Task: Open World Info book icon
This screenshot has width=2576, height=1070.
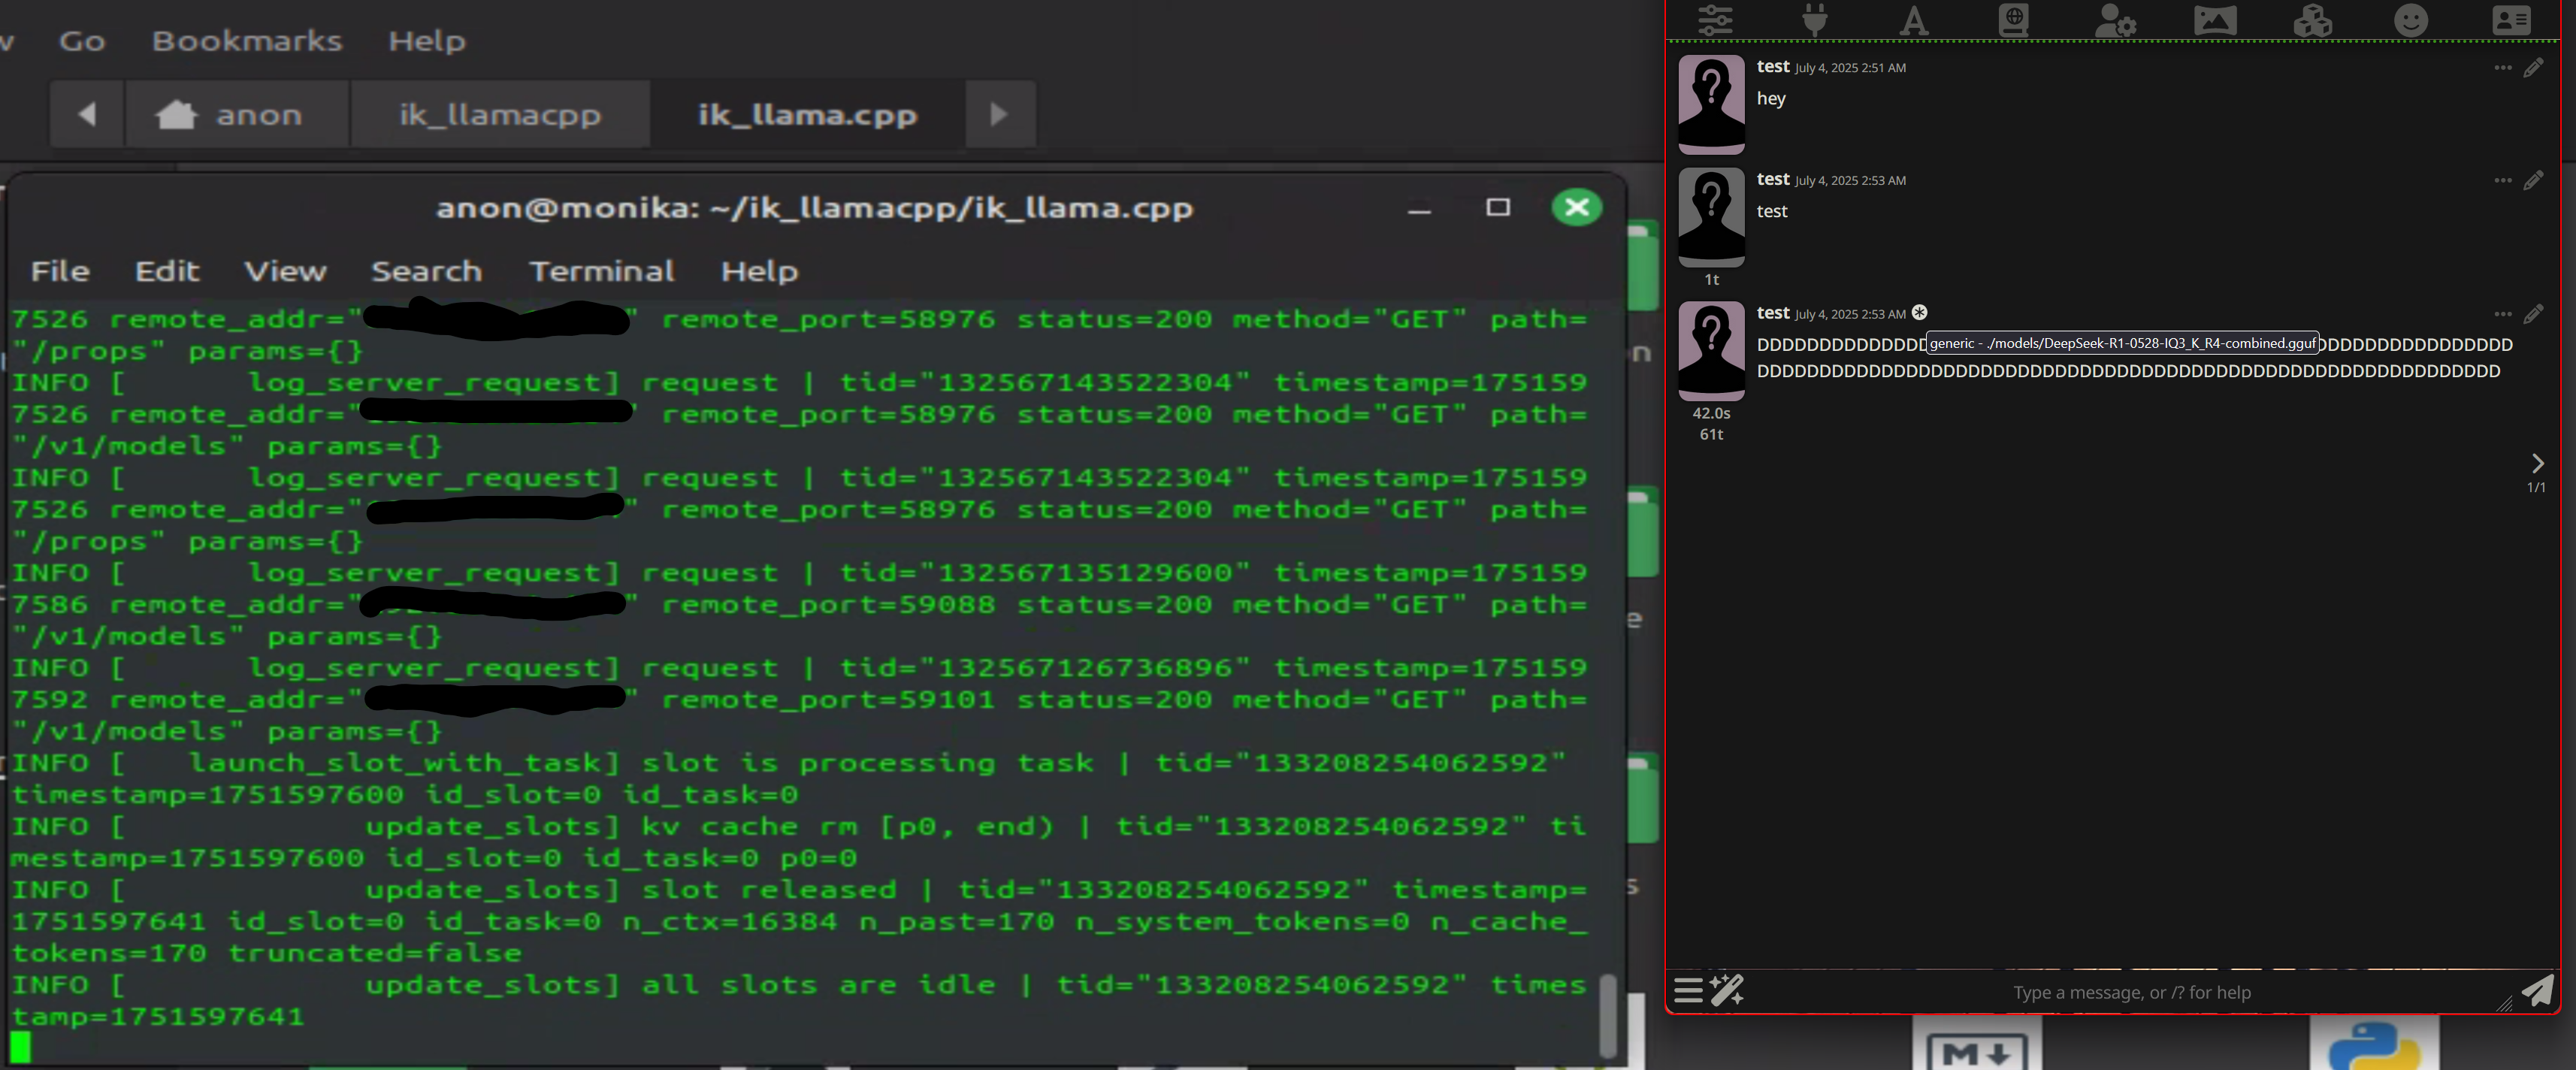Action: (2013, 20)
